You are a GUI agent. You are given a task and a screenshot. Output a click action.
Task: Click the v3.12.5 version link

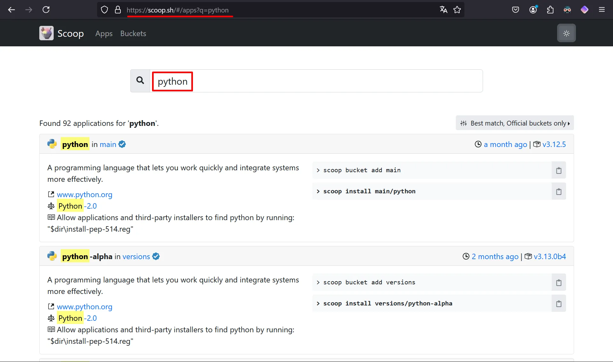click(x=554, y=144)
